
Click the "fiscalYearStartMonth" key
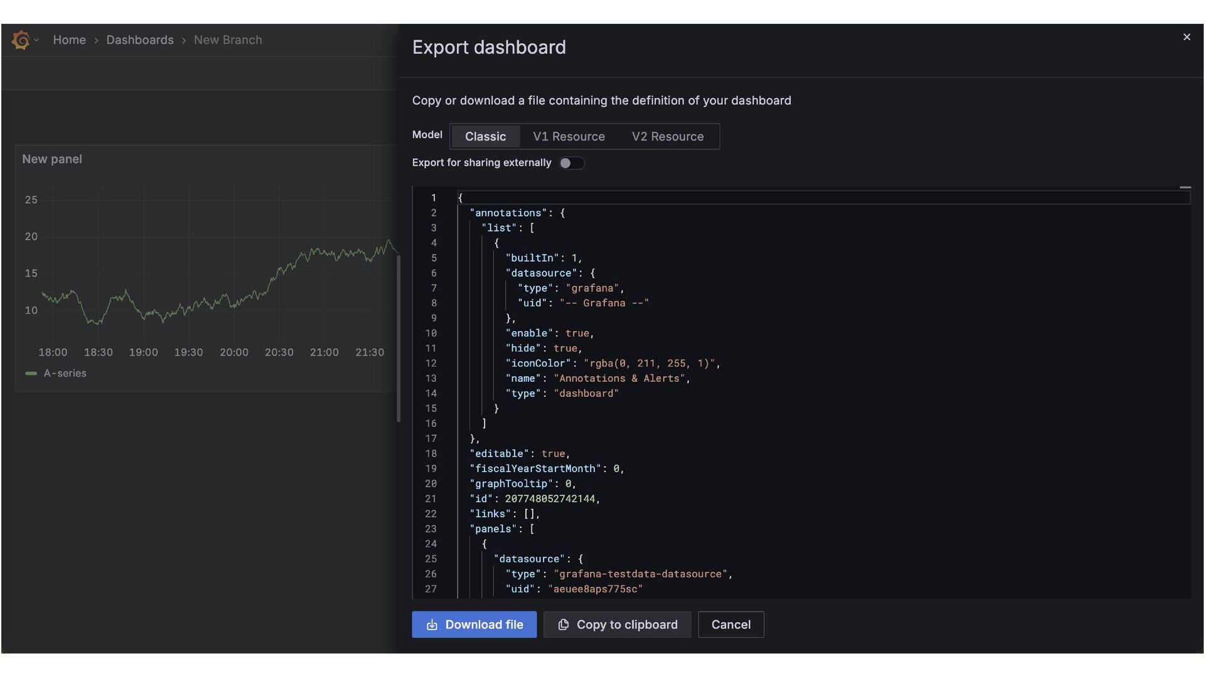point(535,469)
